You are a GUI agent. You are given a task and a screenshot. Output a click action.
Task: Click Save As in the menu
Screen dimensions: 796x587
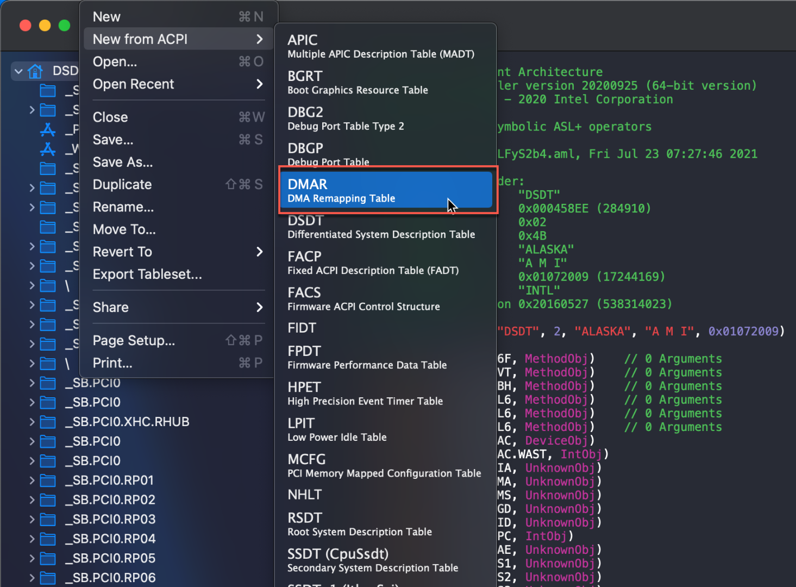click(123, 163)
